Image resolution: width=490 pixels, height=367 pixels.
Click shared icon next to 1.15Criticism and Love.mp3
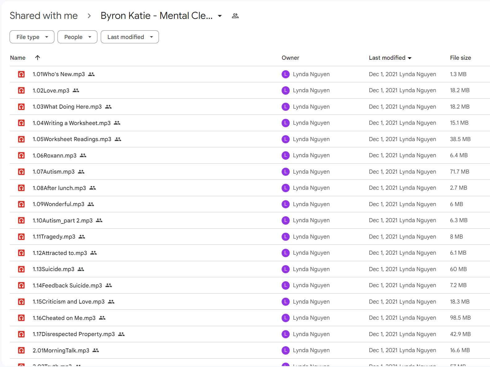[x=111, y=302]
